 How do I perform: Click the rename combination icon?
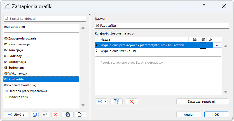[45, 114]
